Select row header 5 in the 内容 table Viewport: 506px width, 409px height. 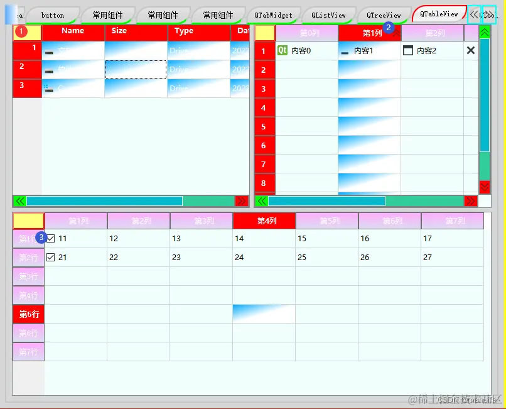pyautogui.click(x=265, y=126)
